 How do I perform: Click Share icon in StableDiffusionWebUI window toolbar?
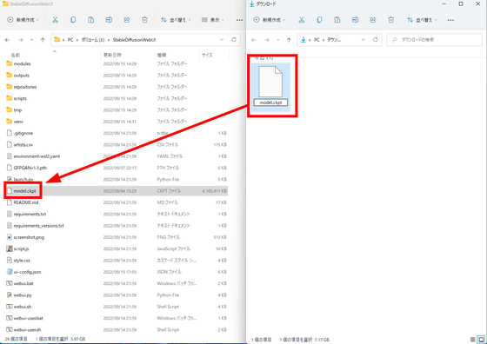coord(127,20)
